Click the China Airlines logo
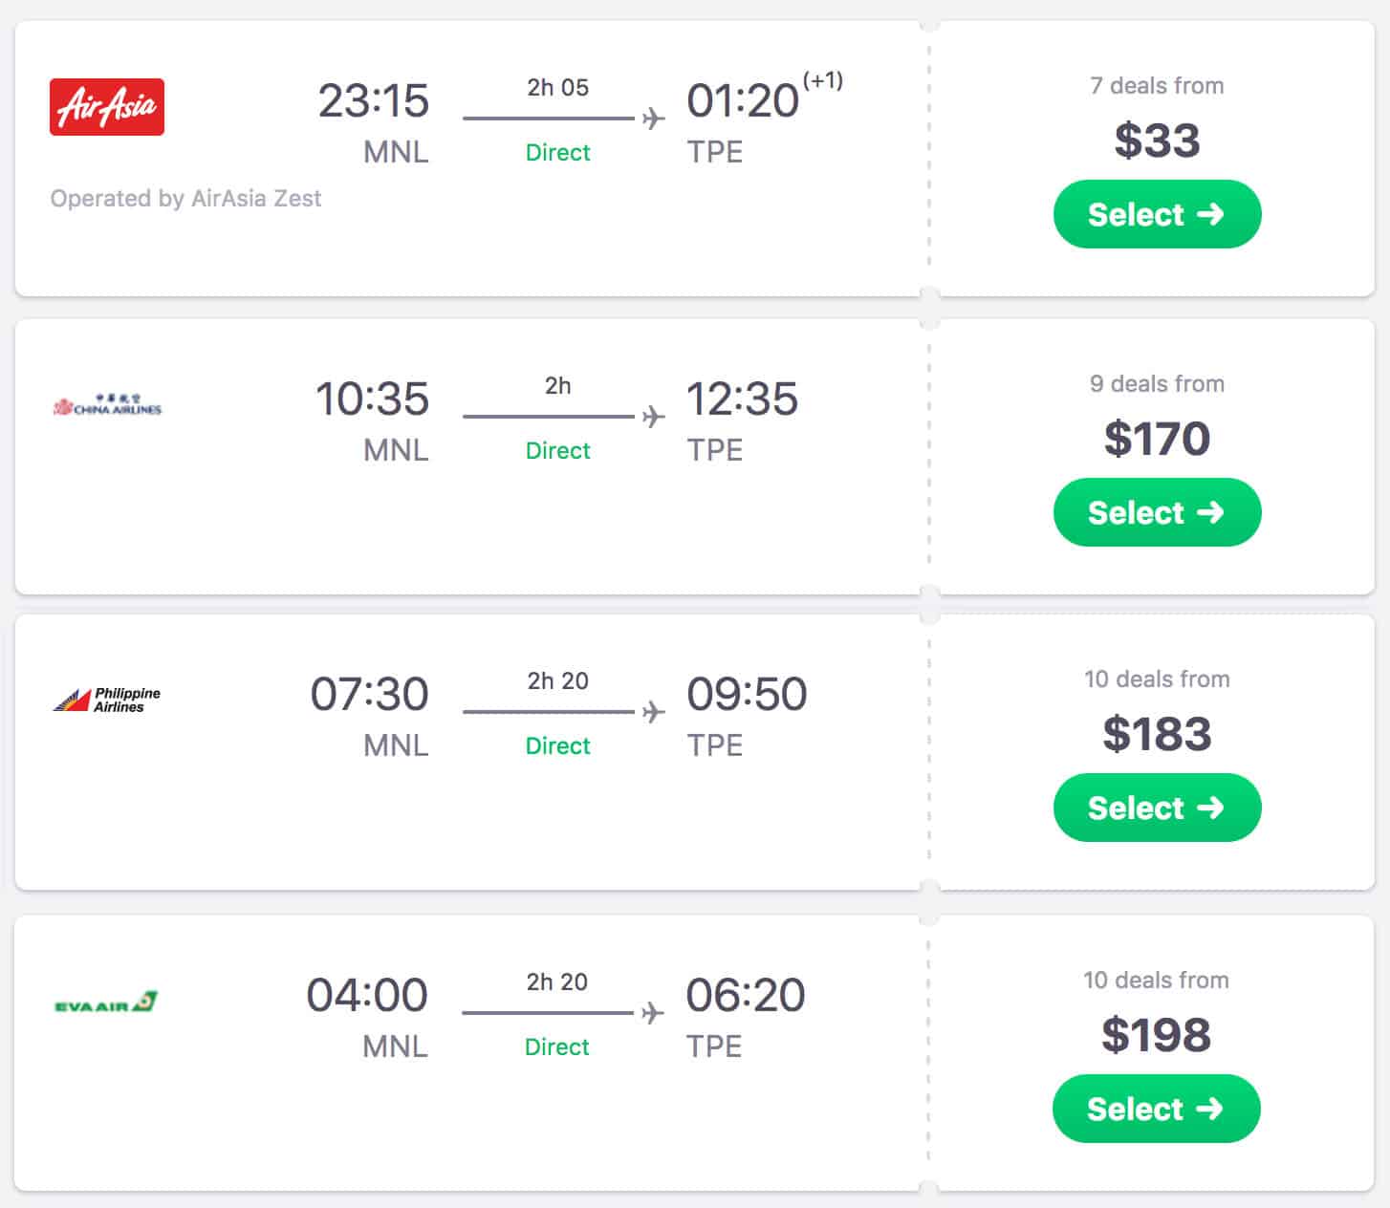This screenshot has width=1390, height=1208. click(107, 405)
